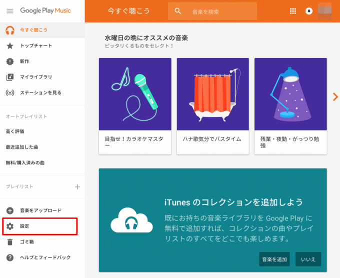
Task: Click the trash can icon for ゴミ箱
Action: (x=10, y=242)
